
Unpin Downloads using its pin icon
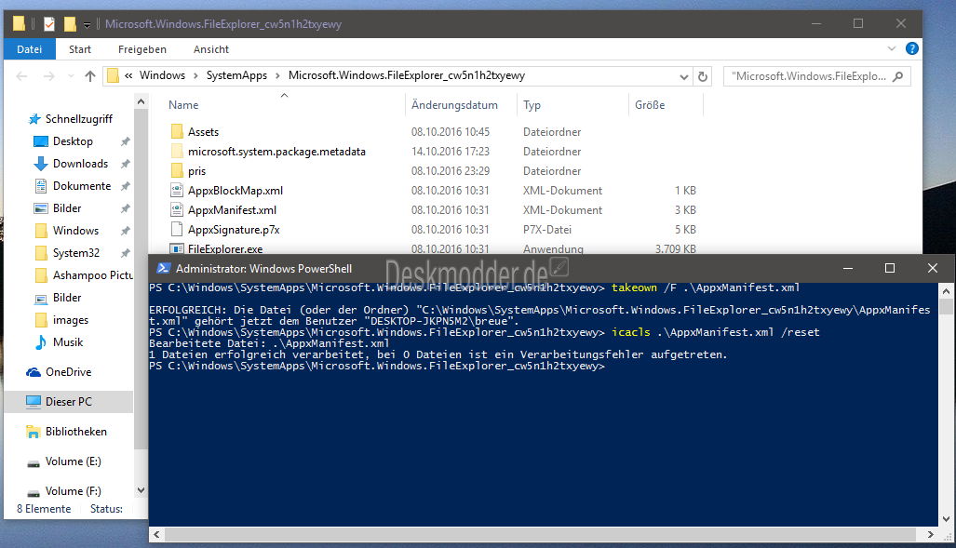pos(125,164)
